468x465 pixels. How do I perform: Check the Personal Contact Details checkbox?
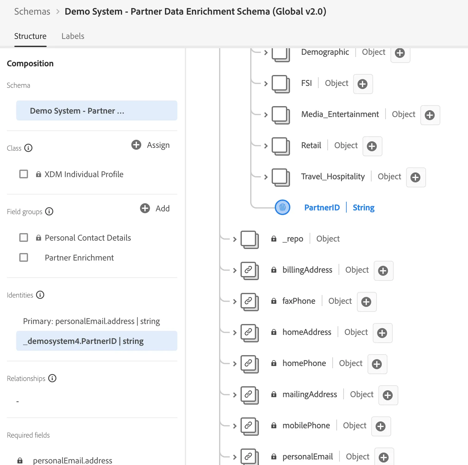(24, 237)
